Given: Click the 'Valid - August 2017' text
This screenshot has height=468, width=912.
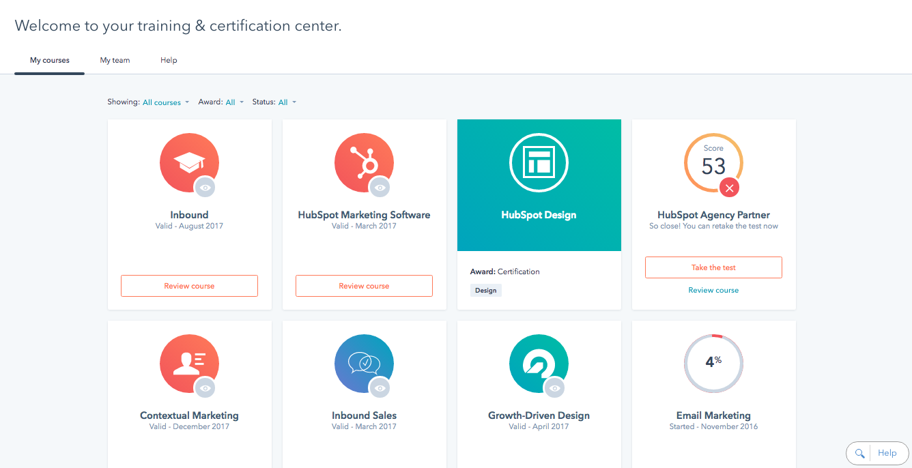Looking at the screenshot, I should (x=189, y=226).
